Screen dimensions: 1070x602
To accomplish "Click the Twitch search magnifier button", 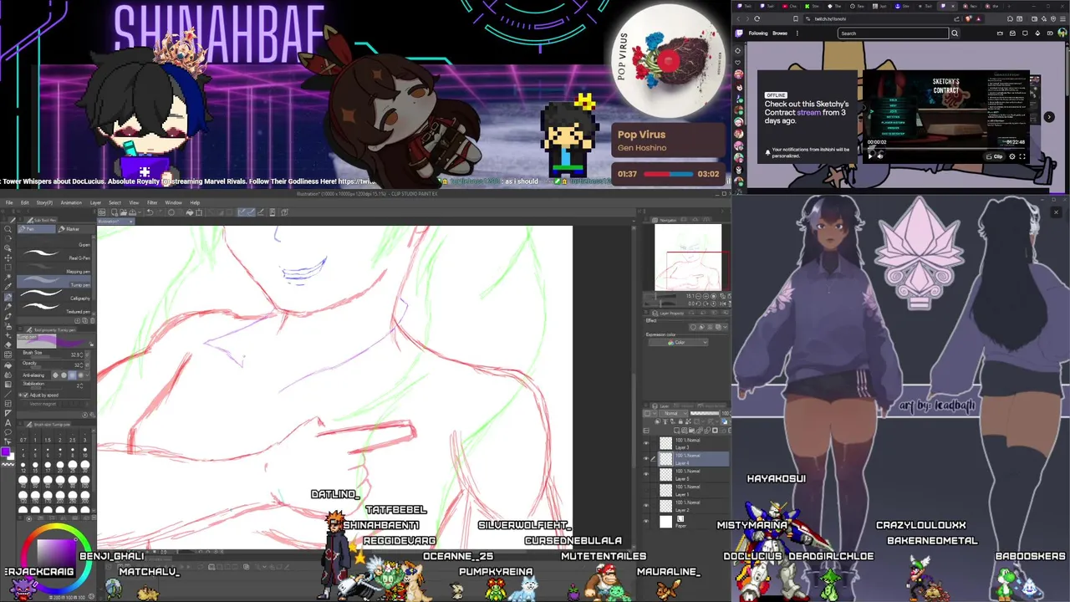I will coord(955,33).
